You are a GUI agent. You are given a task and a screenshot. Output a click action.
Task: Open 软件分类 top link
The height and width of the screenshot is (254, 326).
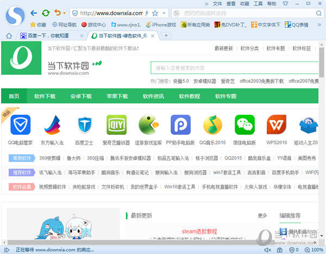tap(250, 48)
